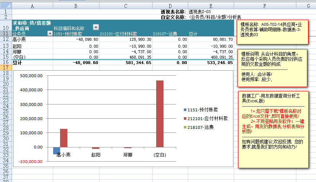Click the 总计 row label cell
Image resolution: width=316 pixels, height=182 pixels.
(32, 63)
